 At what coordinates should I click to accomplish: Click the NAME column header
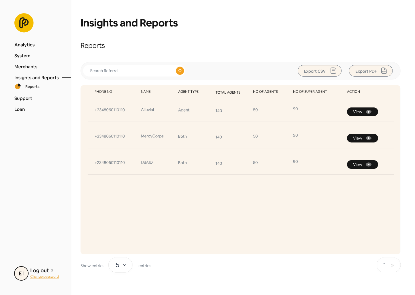(146, 92)
